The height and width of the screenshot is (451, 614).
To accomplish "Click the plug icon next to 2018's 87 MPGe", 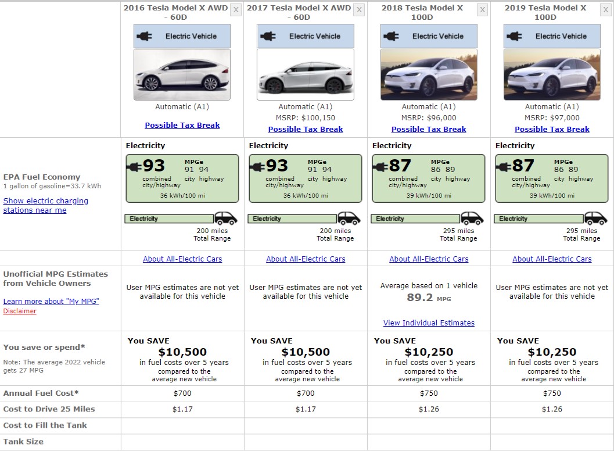I will pos(380,167).
